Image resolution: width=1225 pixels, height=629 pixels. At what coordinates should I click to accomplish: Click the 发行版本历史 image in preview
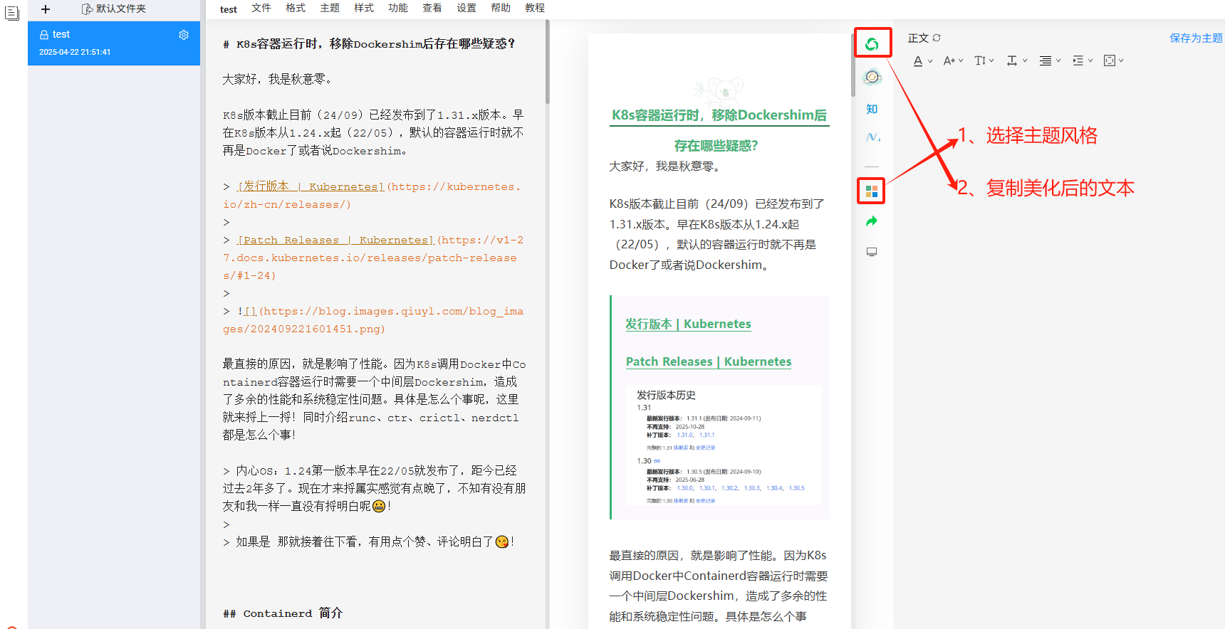pyautogui.click(x=723, y=446)
